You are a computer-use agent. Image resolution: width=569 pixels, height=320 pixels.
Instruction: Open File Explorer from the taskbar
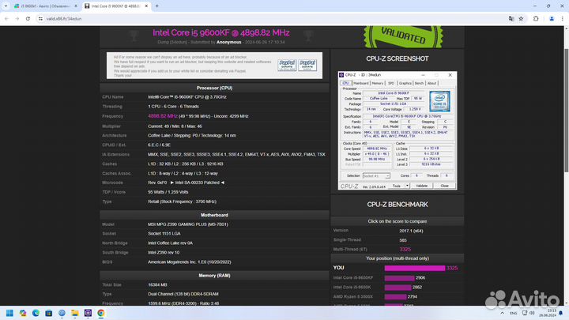click(x=75, y=313)
